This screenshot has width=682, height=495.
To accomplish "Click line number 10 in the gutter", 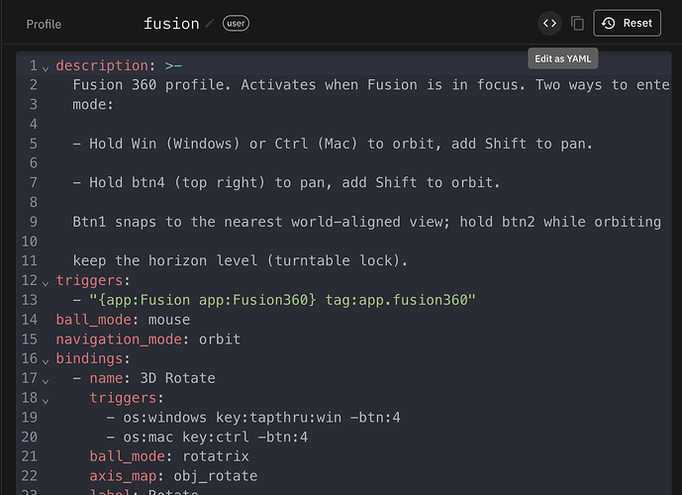I will click(29, 241).
